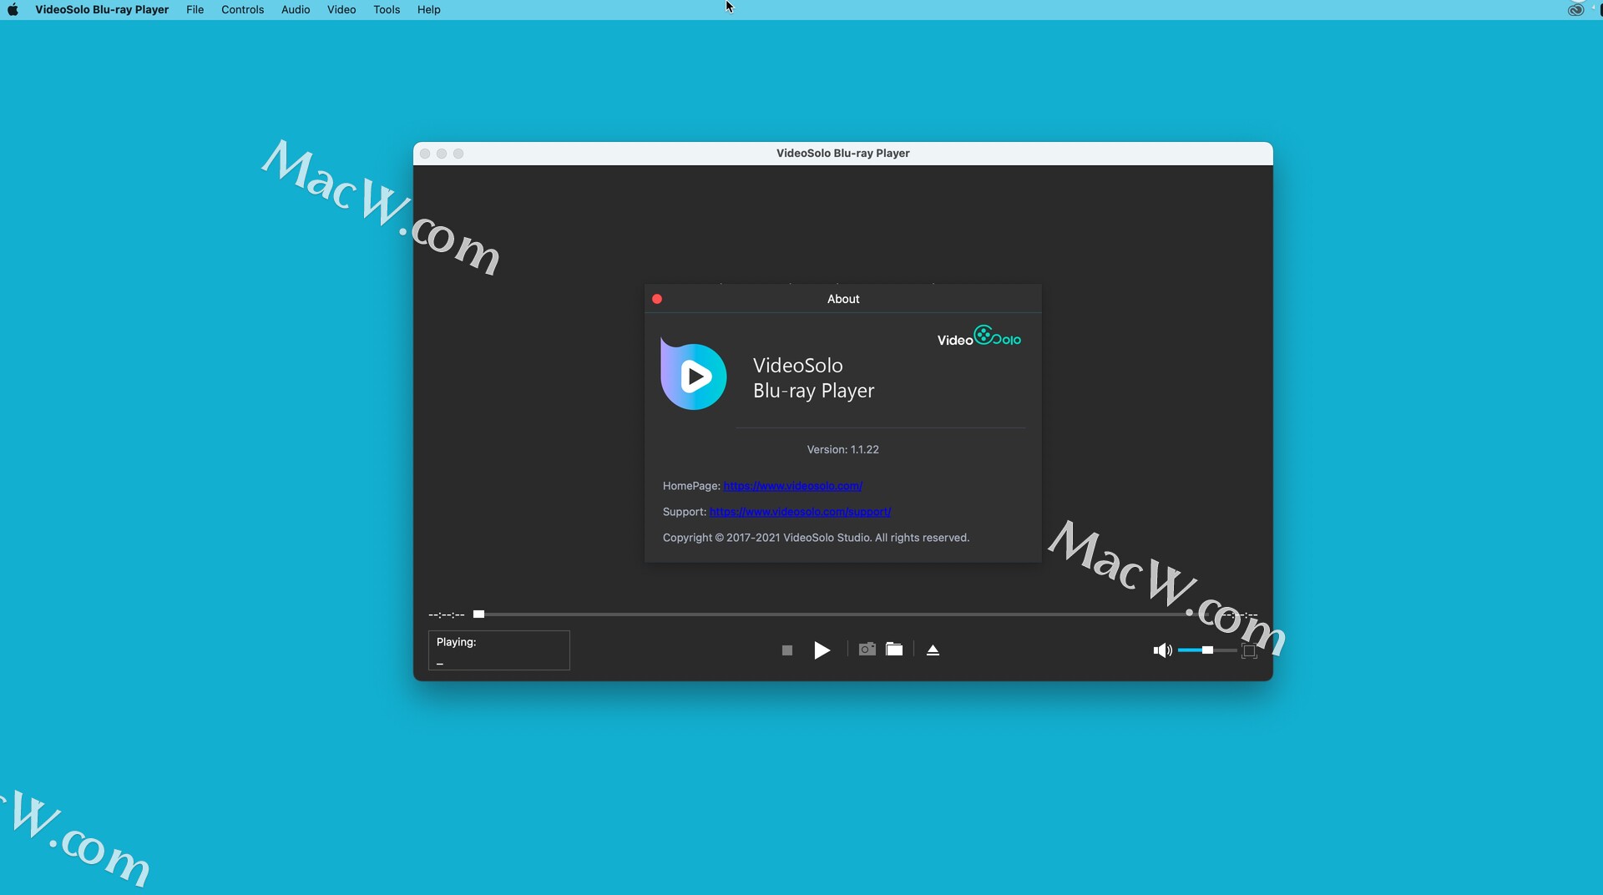Eject disc with the eject icon
This screenshot has width=1603, height=895.
[933, 650]
